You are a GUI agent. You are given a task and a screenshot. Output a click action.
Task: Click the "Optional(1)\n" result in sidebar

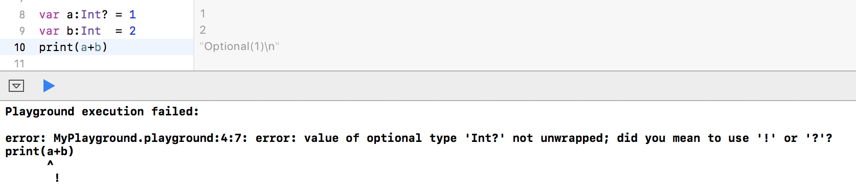point(239,46)
